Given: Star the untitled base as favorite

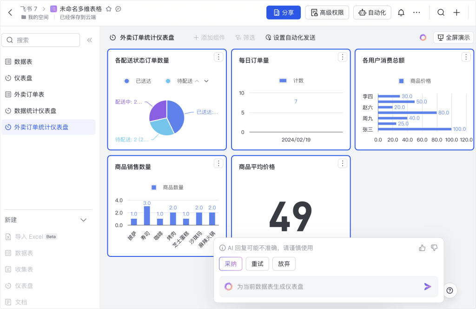Looking at the screenshot, I should (x=109, y=9).
